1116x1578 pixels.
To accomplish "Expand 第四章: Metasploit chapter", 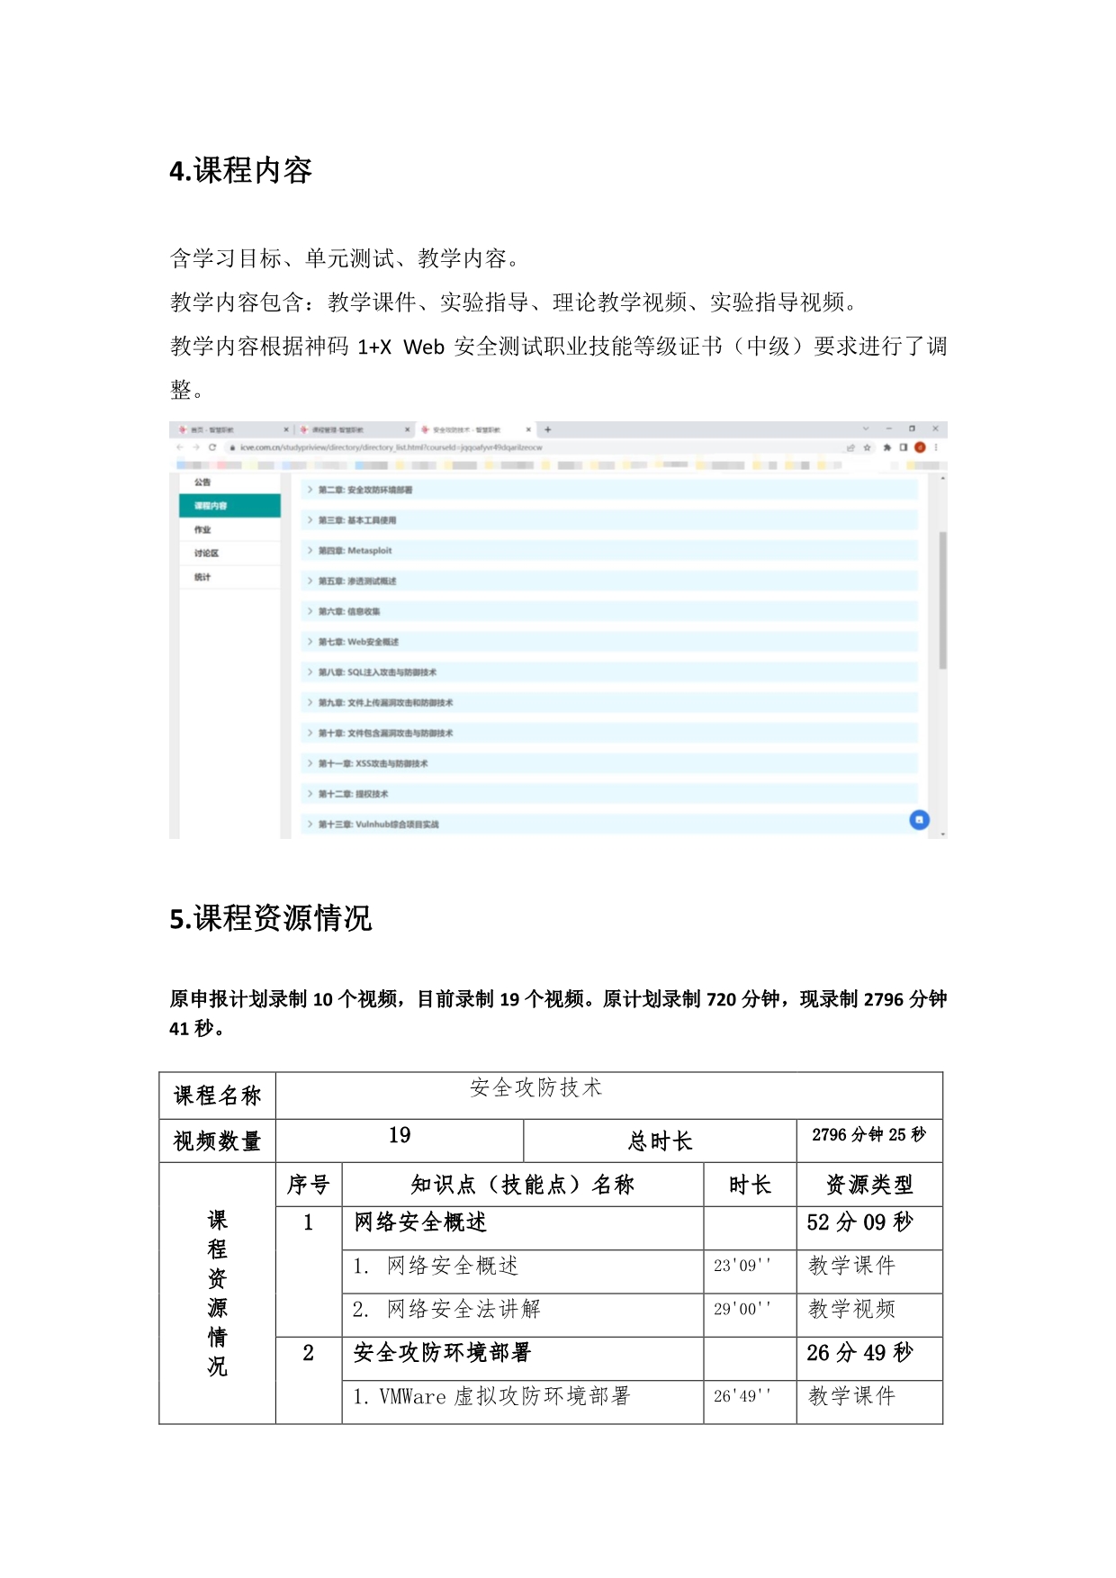I will tap(355, 551).
